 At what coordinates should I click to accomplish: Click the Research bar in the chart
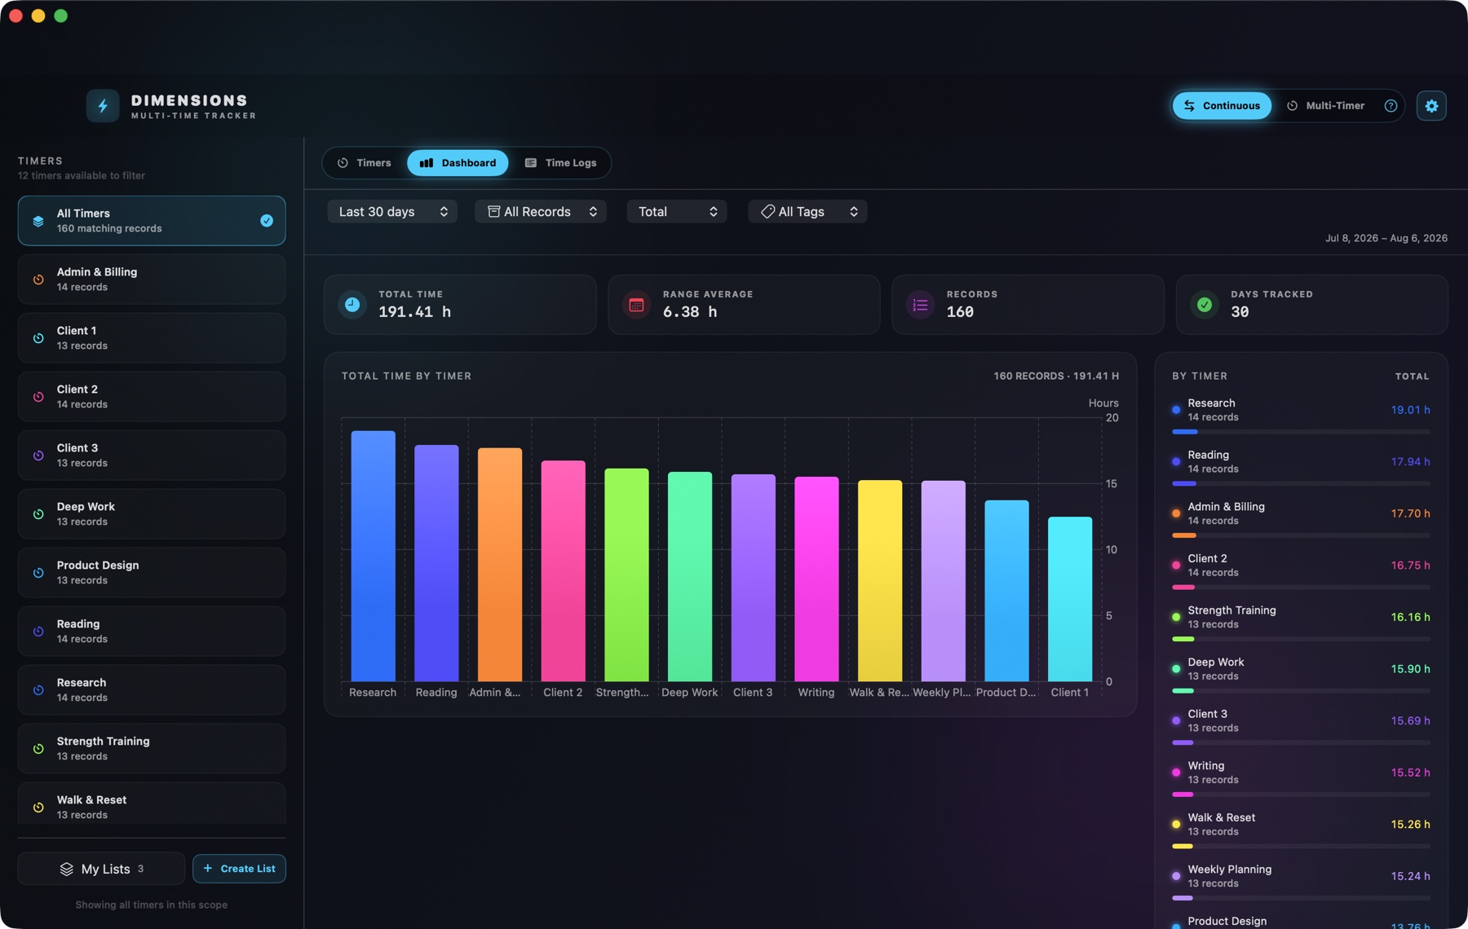(x=373, y=556)
